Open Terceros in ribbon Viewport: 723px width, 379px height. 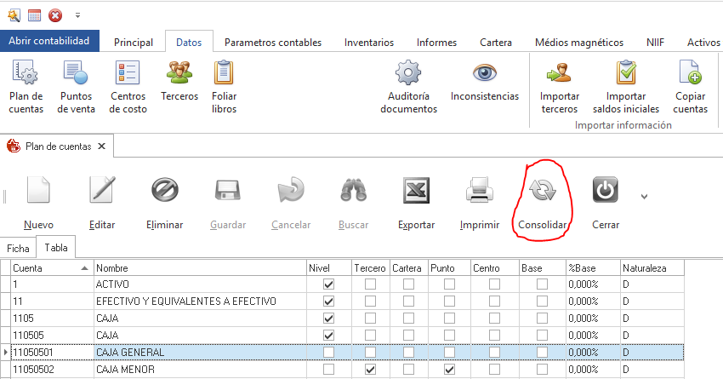[179, 81]
